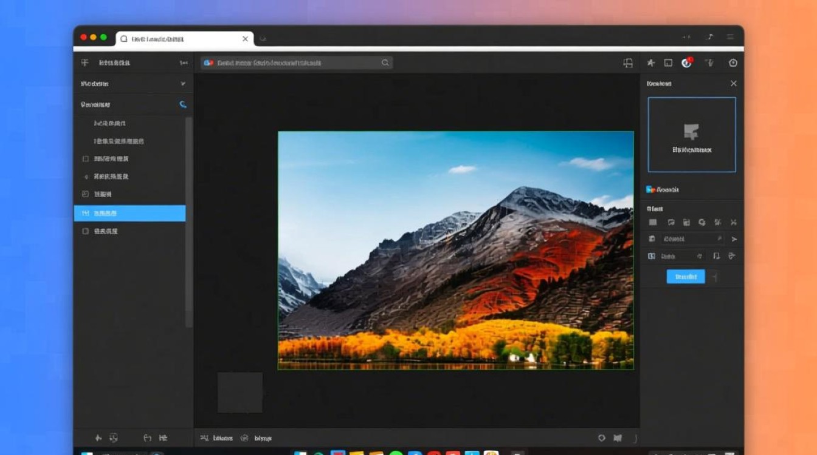Click into the top search bar field
Screen dimensions: 817x455
292,63
